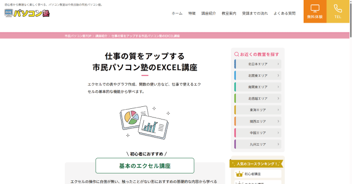The width and height of the screenshot is (352, 184).
Task: Click the yellow TEL phone button
Action: tap(338, 12)
